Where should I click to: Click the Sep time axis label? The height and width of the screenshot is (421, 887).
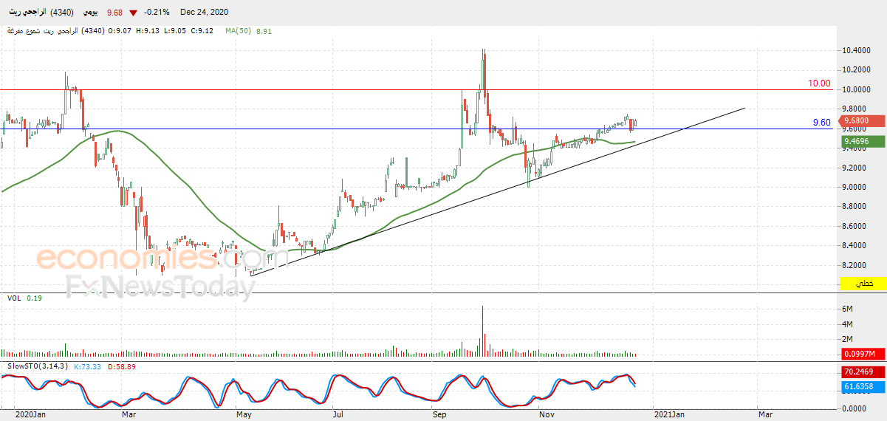click(x=439, y=414)
